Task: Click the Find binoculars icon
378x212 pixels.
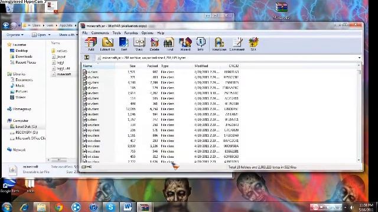Action: tap(170, 44)
